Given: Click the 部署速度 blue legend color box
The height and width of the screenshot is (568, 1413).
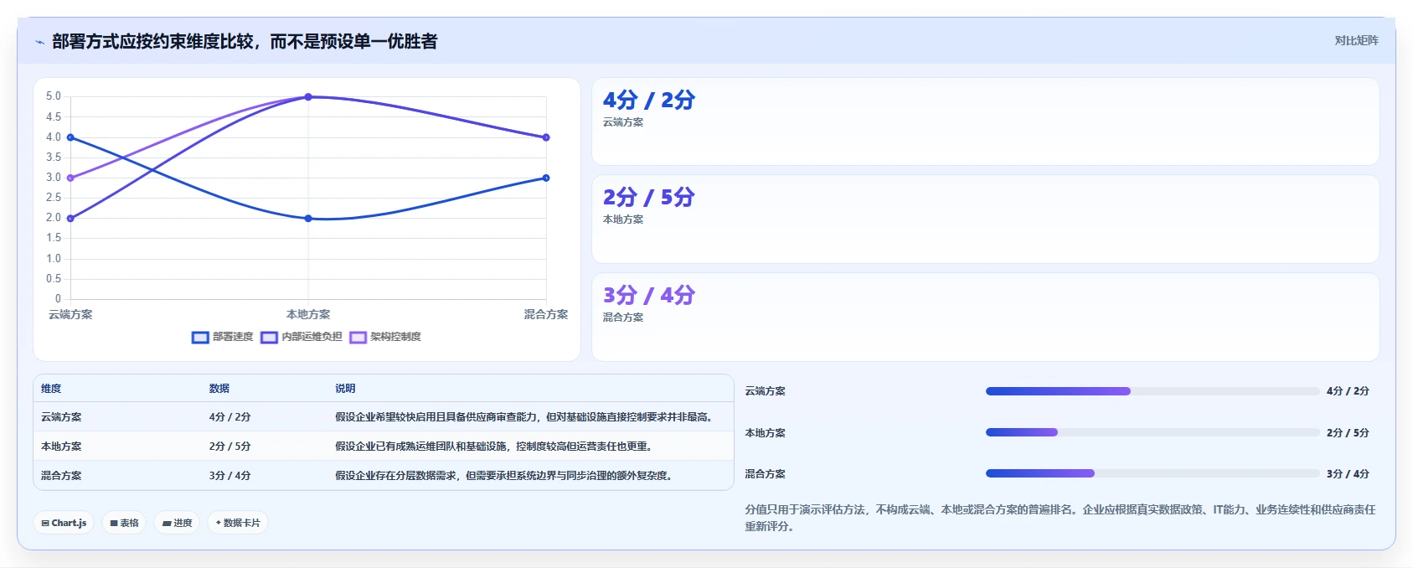Looking at the screenshot, I should [200, 338].
